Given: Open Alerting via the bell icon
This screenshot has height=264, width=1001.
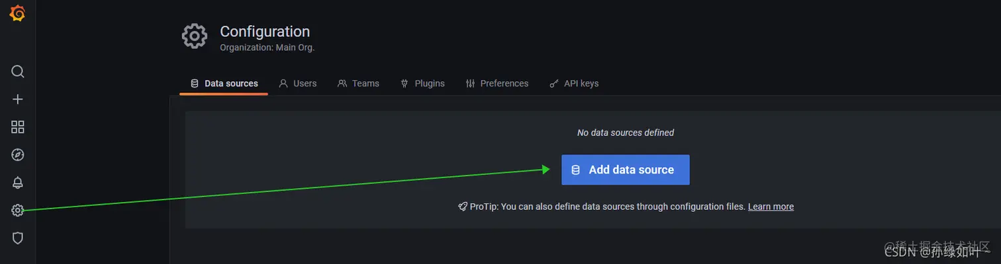Looking at the screenshot, I should click(18, 182).
